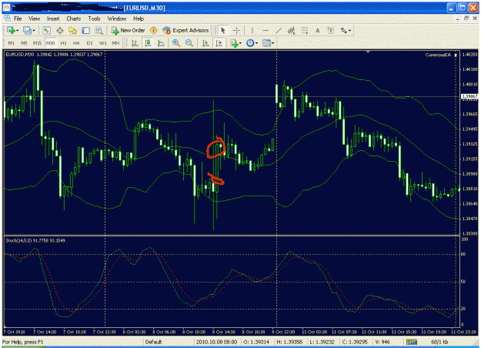The width and height of the screenshot is (481, 348).
Task: Click the CurrenseeEA label on chart
Action: 438,55
